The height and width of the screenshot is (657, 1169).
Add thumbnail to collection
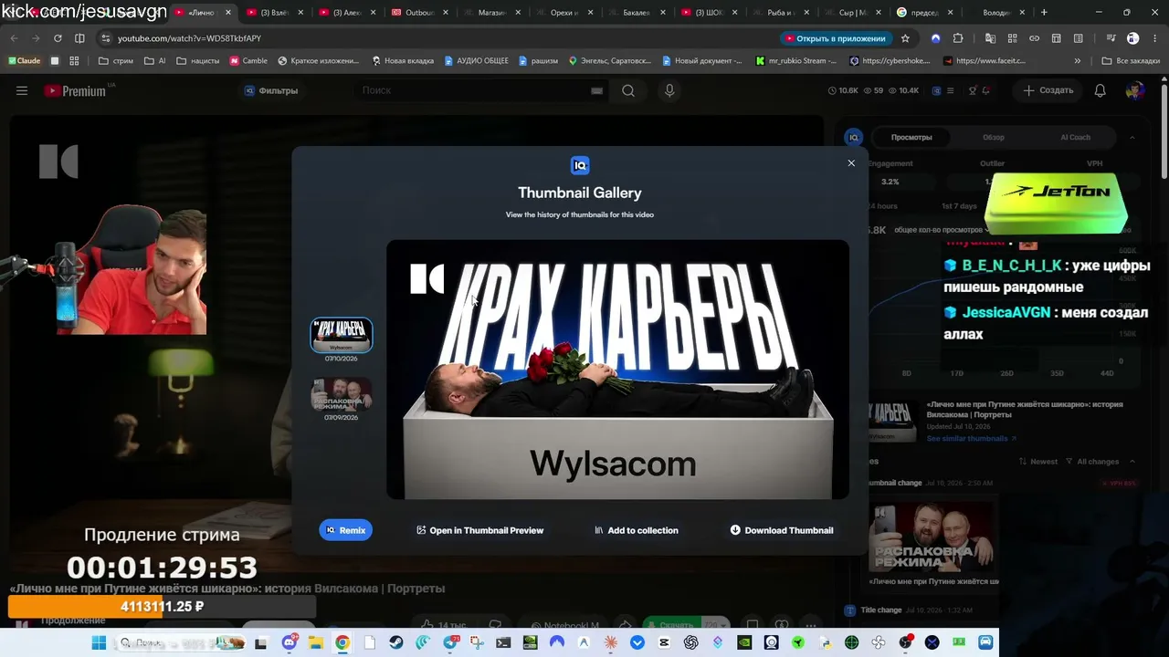(637, 530)
